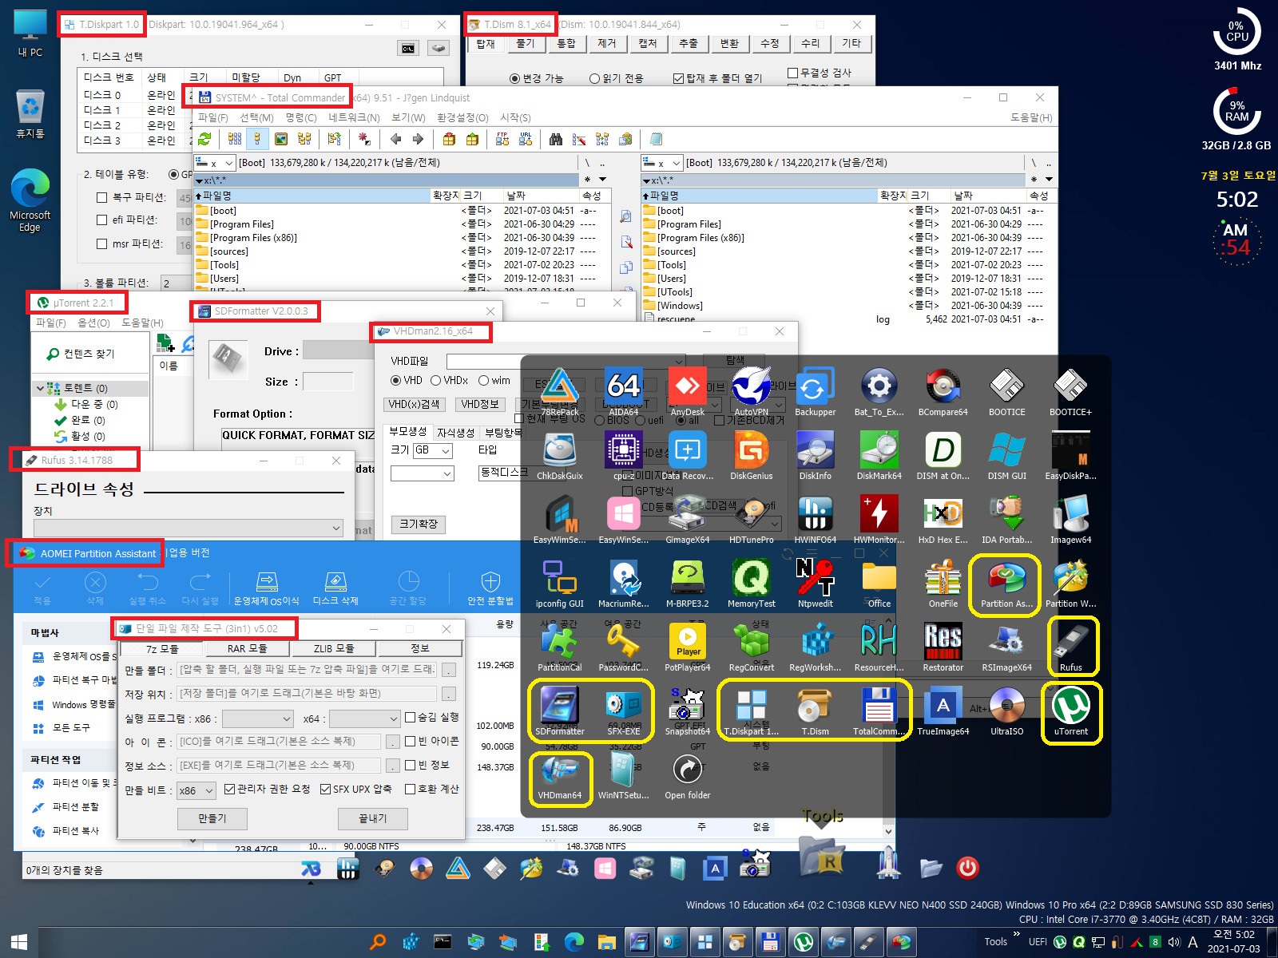
Task: Open HWiNFO64 from the launcher
Action: (x=815, y=519)
